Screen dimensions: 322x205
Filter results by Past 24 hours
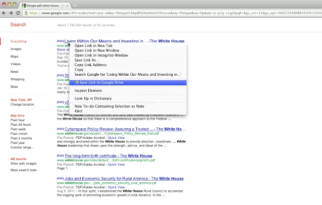[21, 124]
